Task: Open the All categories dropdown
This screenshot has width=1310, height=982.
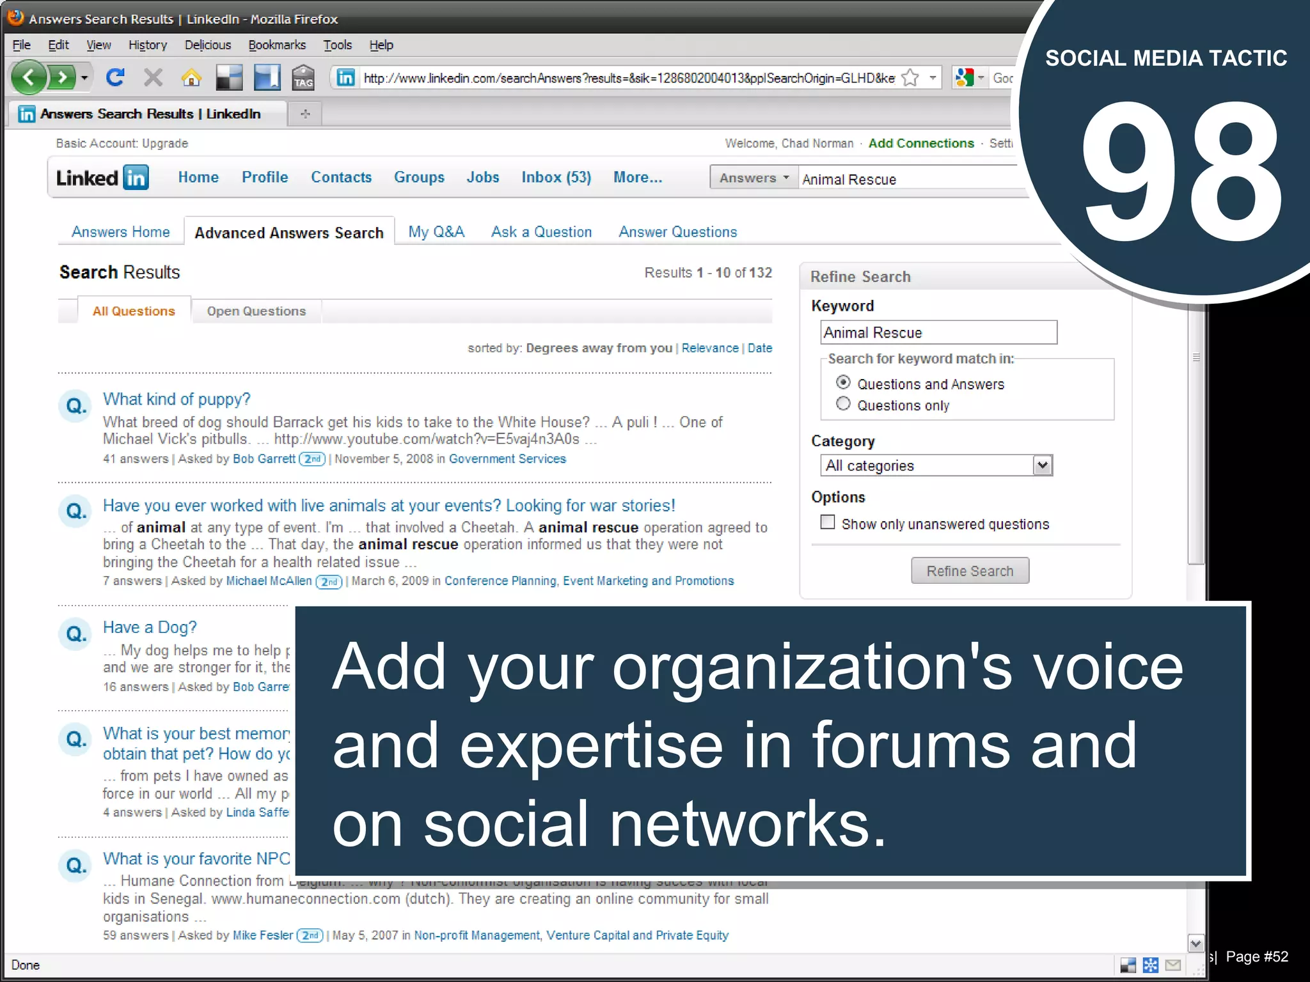Action: (x=936, y=465)
